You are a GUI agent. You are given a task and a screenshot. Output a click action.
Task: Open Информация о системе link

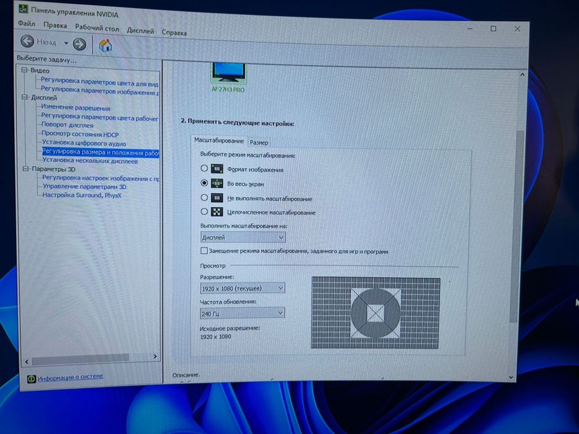pyautogui.click(x=70, y=378)
